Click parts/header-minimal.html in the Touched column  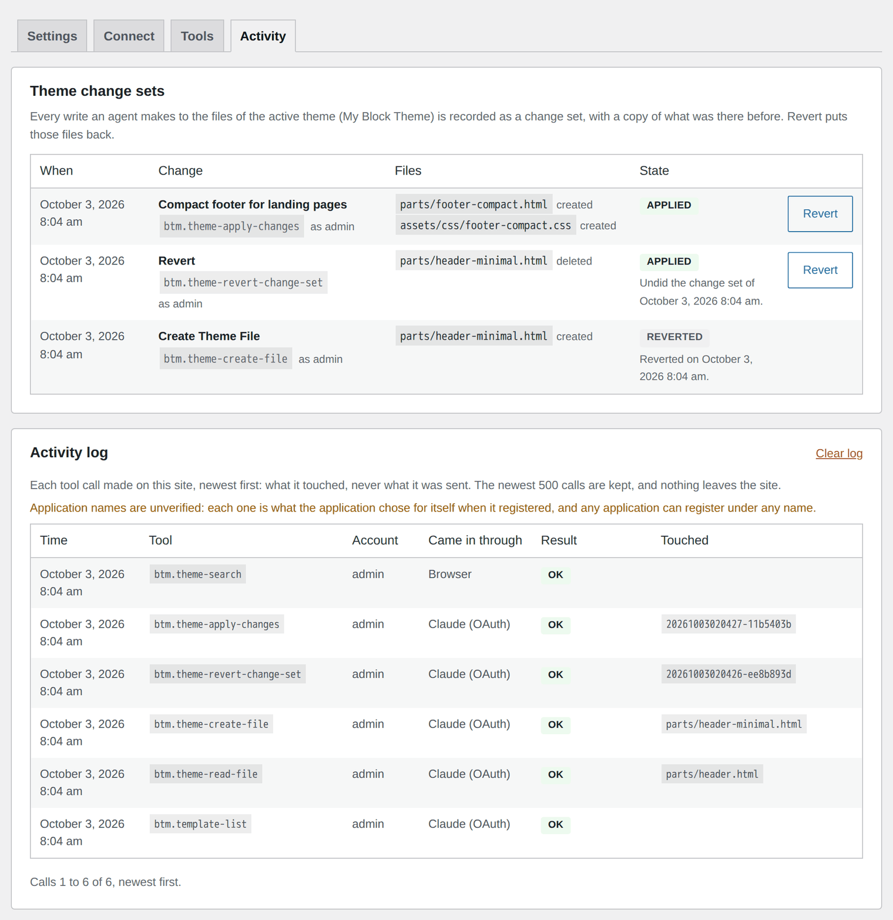click(x=734, y=724)
